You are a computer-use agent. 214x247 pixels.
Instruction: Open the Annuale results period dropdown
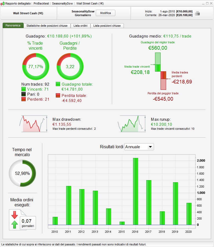tap(139, 147)
